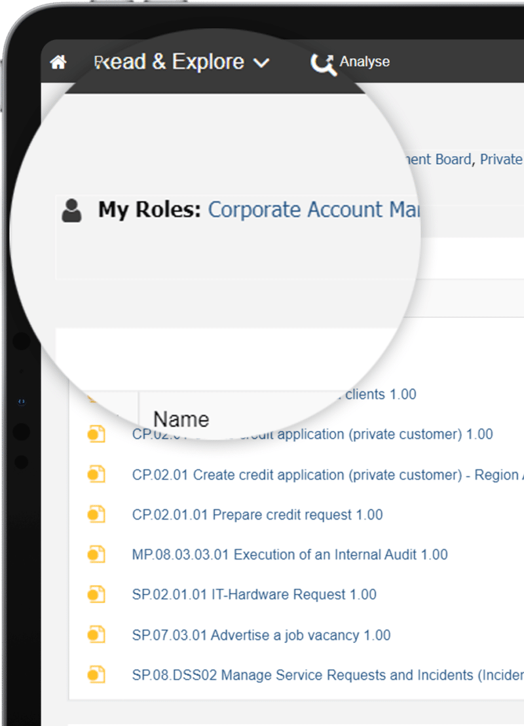Screen dimensions: 524x726
Task: Open SP.08.DSS02 Manage Service Requests and Incidents
Action: pos(327,675)
